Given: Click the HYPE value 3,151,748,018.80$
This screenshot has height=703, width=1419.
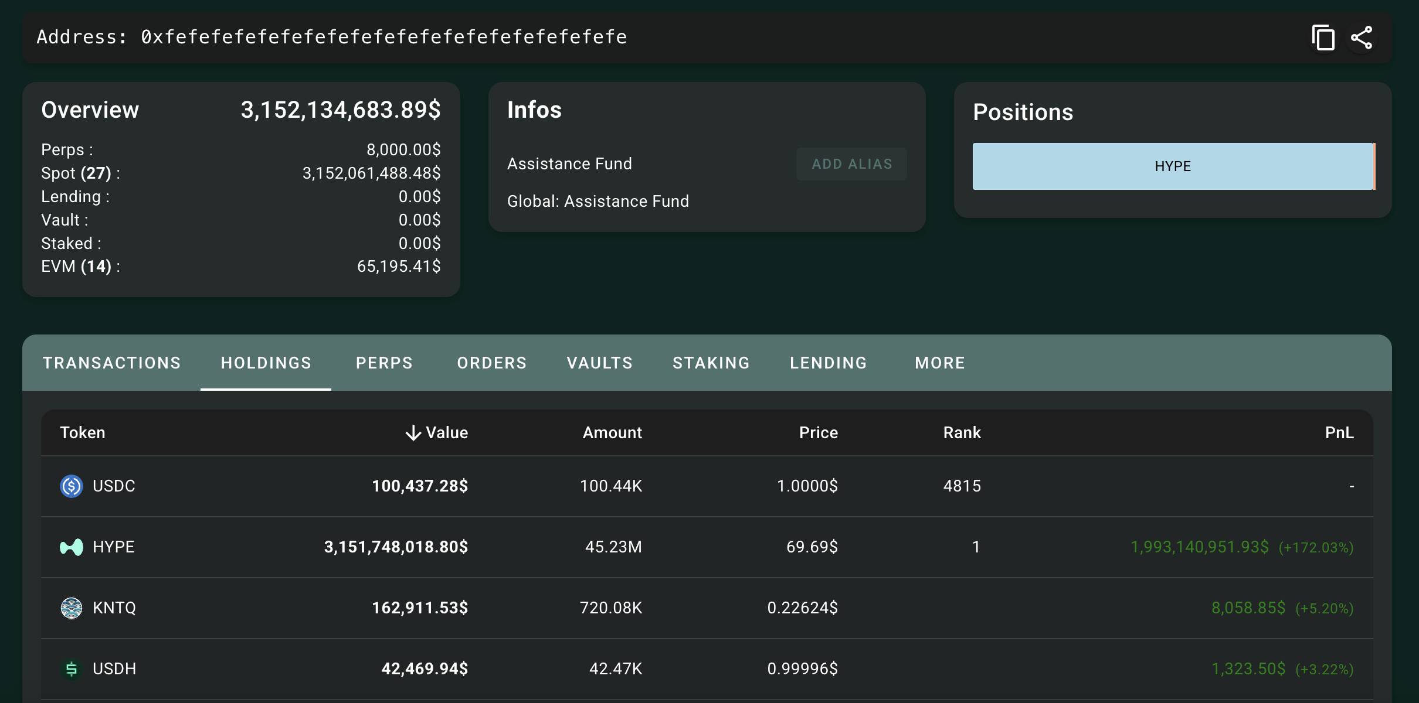Looking at the screenshot, I should [x=396, y=547].
